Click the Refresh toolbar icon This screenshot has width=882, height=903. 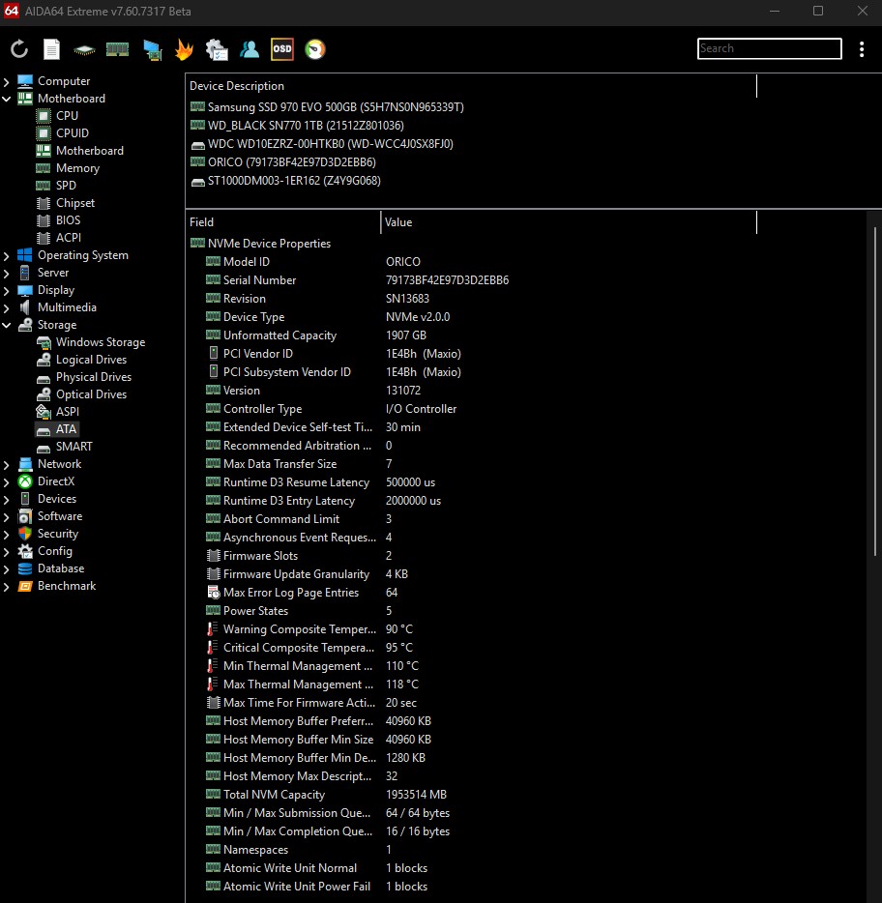pyautogui.click(x=19, y=49)
